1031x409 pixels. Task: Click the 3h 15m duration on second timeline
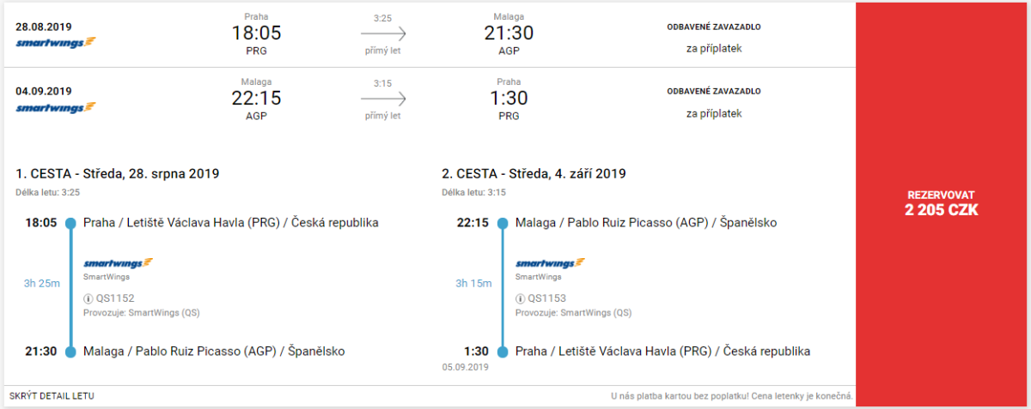tap(473, 283)
